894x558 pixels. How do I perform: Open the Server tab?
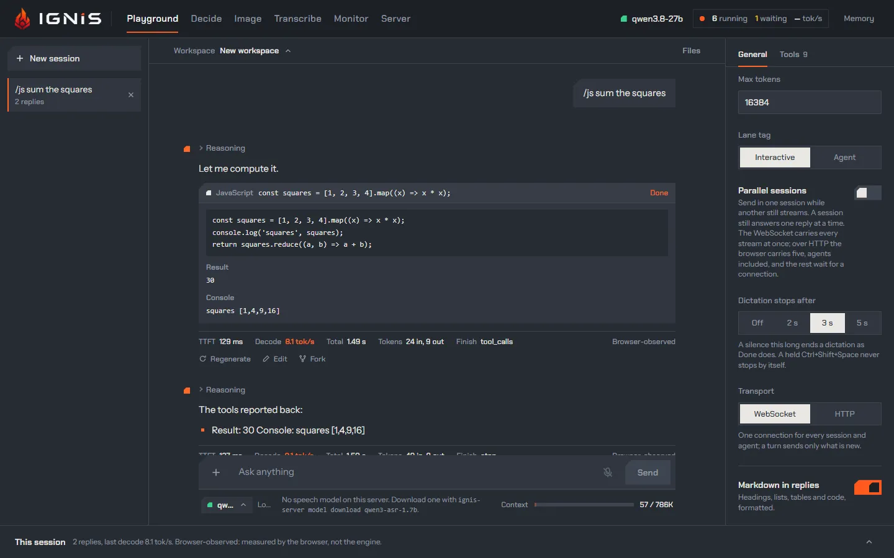point(395,19)
